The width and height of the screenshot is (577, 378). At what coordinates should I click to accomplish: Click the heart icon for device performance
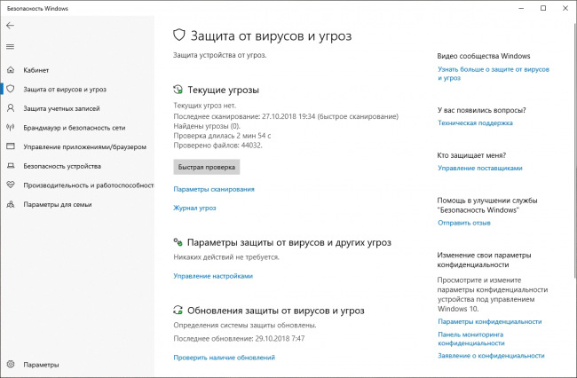11,185
